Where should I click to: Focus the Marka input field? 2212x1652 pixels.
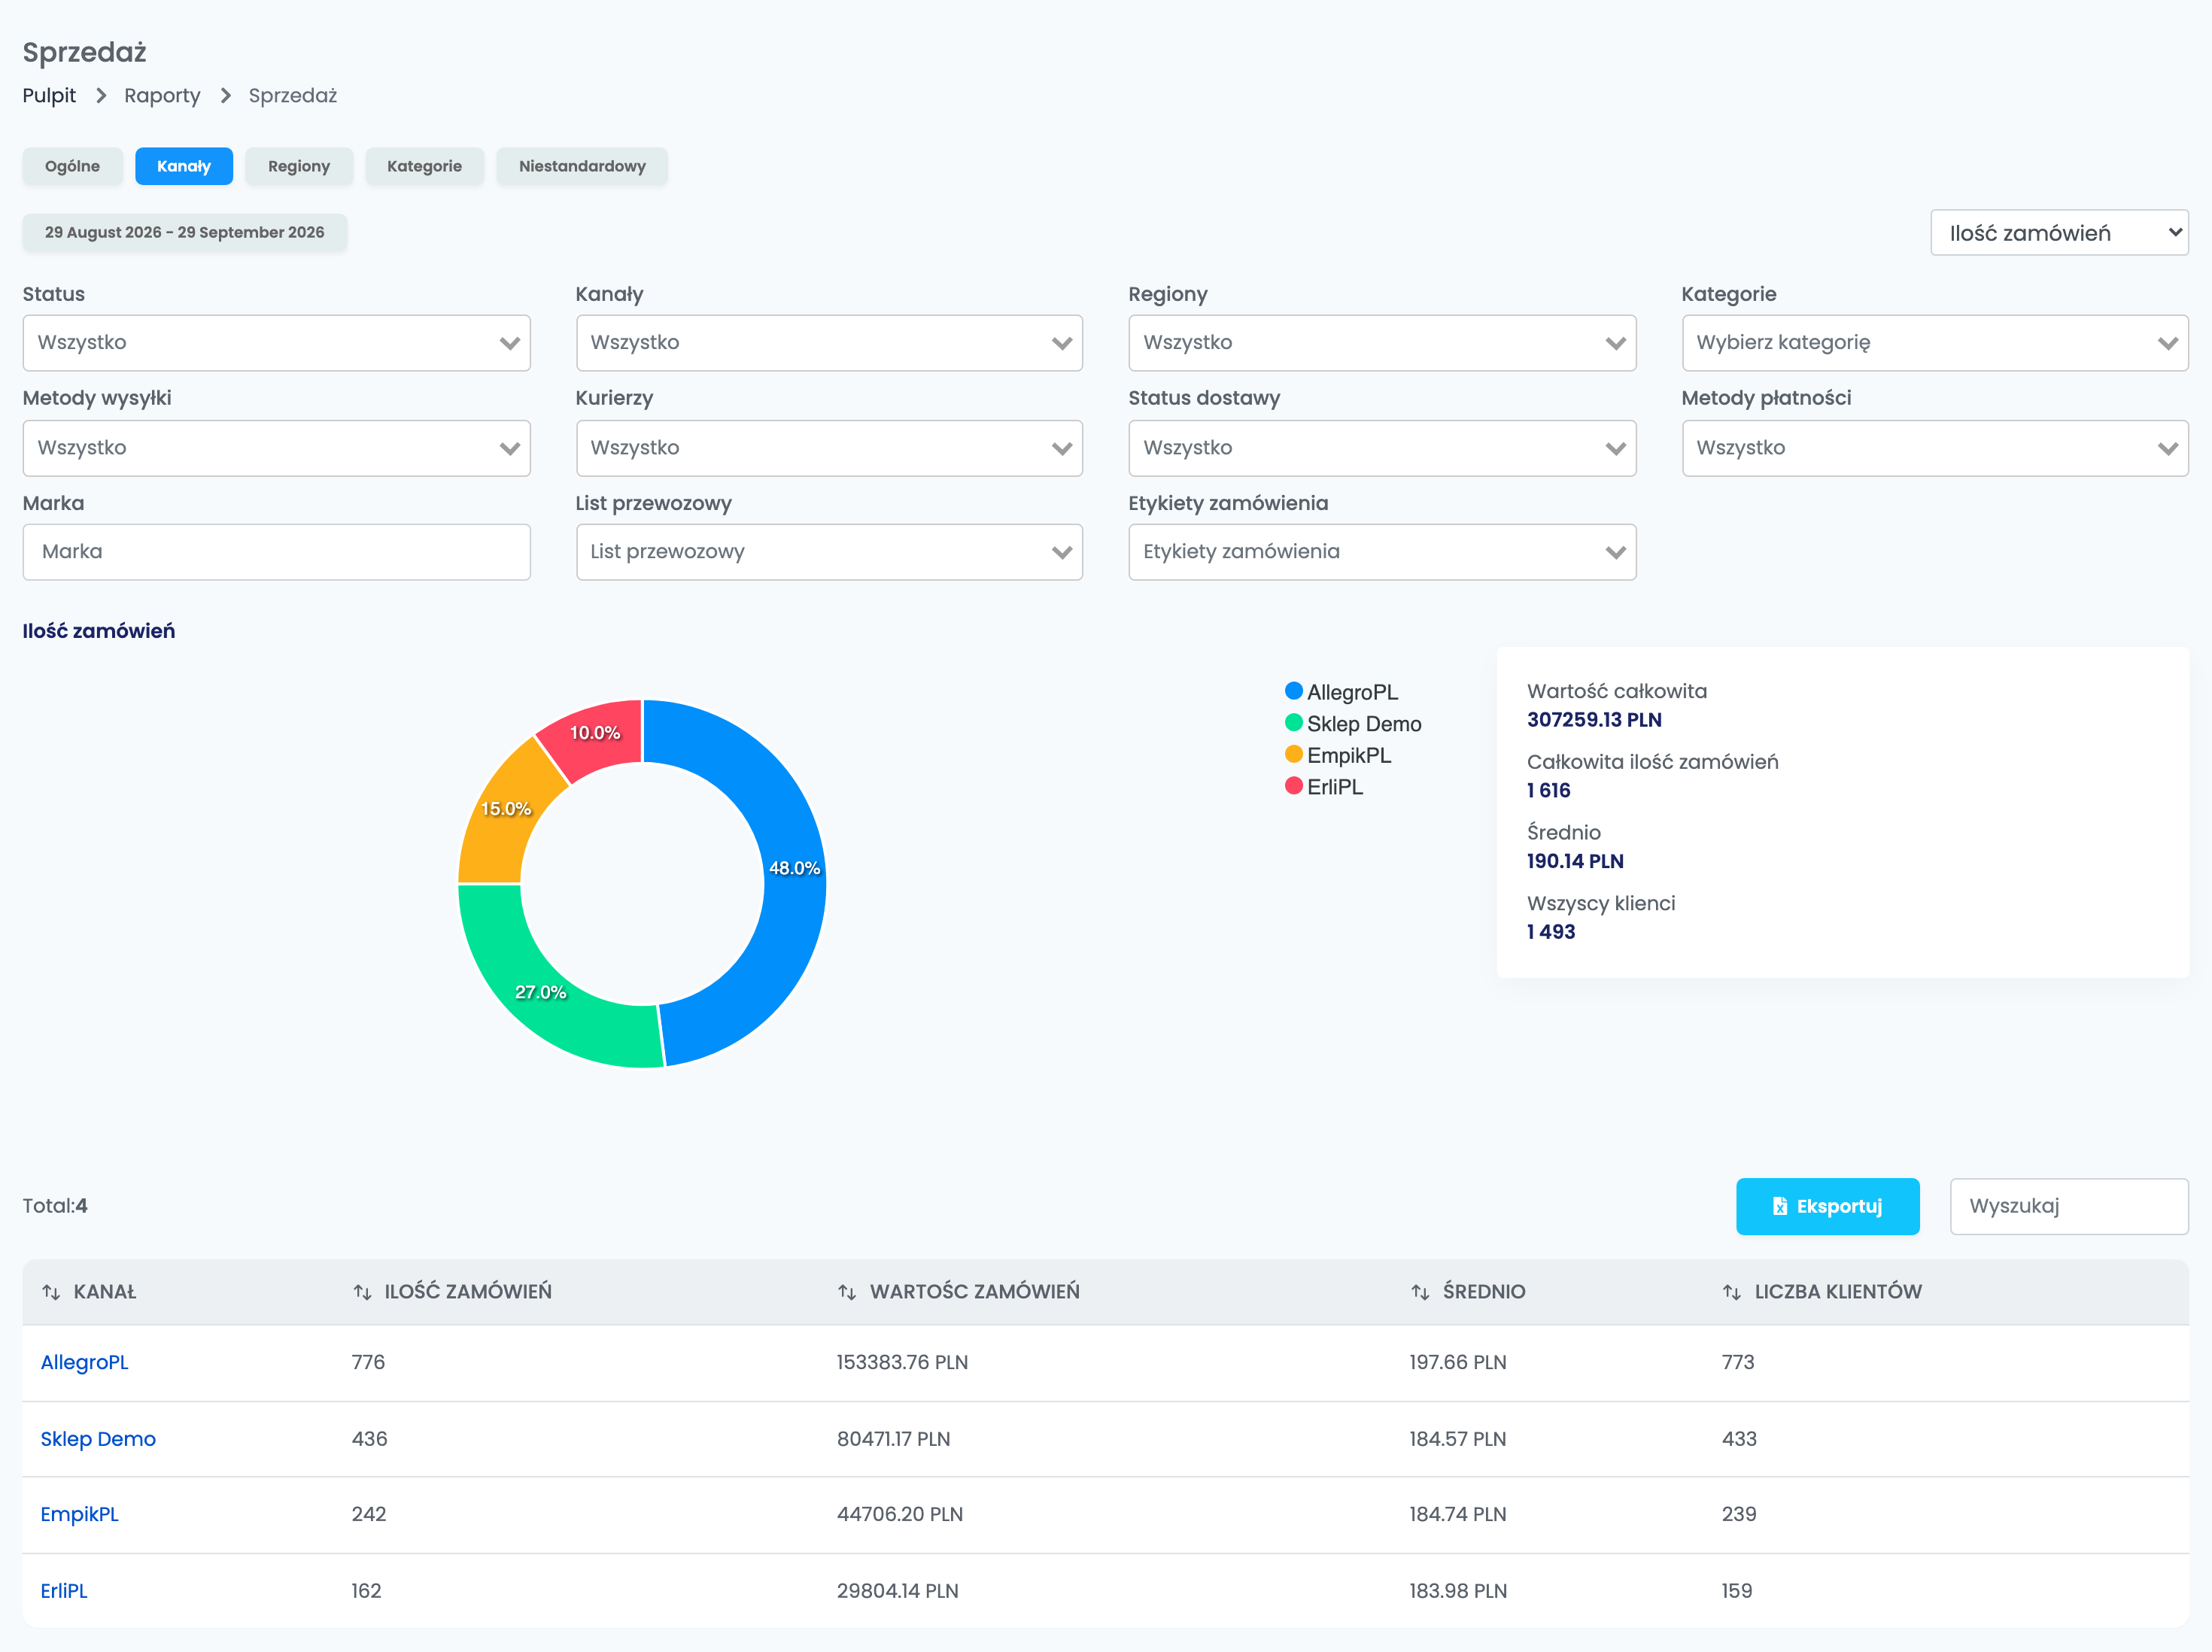[276, 552]
